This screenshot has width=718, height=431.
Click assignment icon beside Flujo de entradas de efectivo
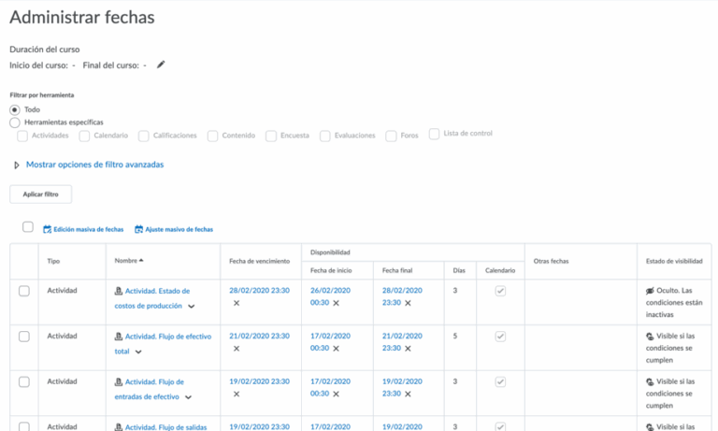(119, 381)
